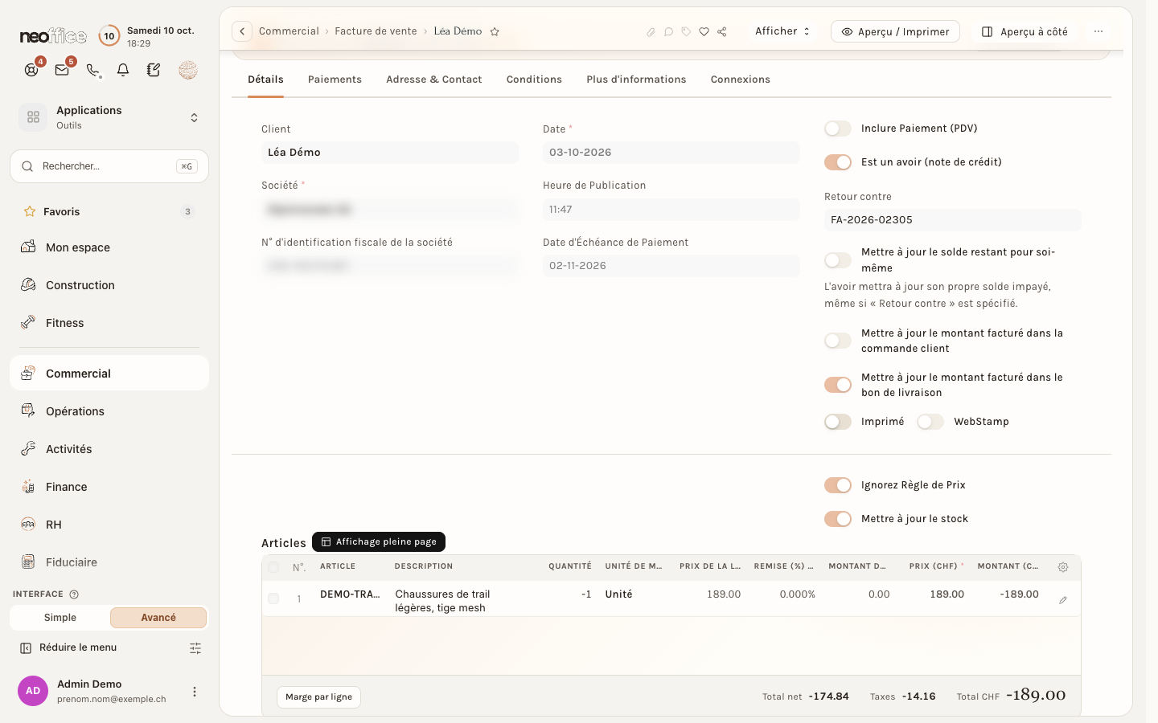Click Aperçu à côté button
Viewport: 1158px width, 723px height.
1025,31
